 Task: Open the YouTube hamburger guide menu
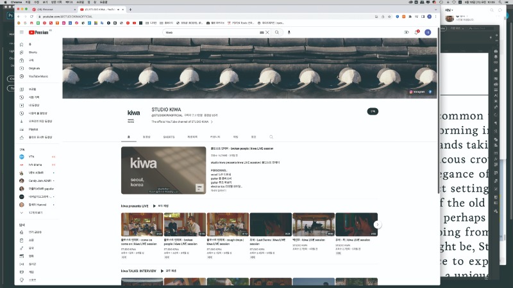22,33
